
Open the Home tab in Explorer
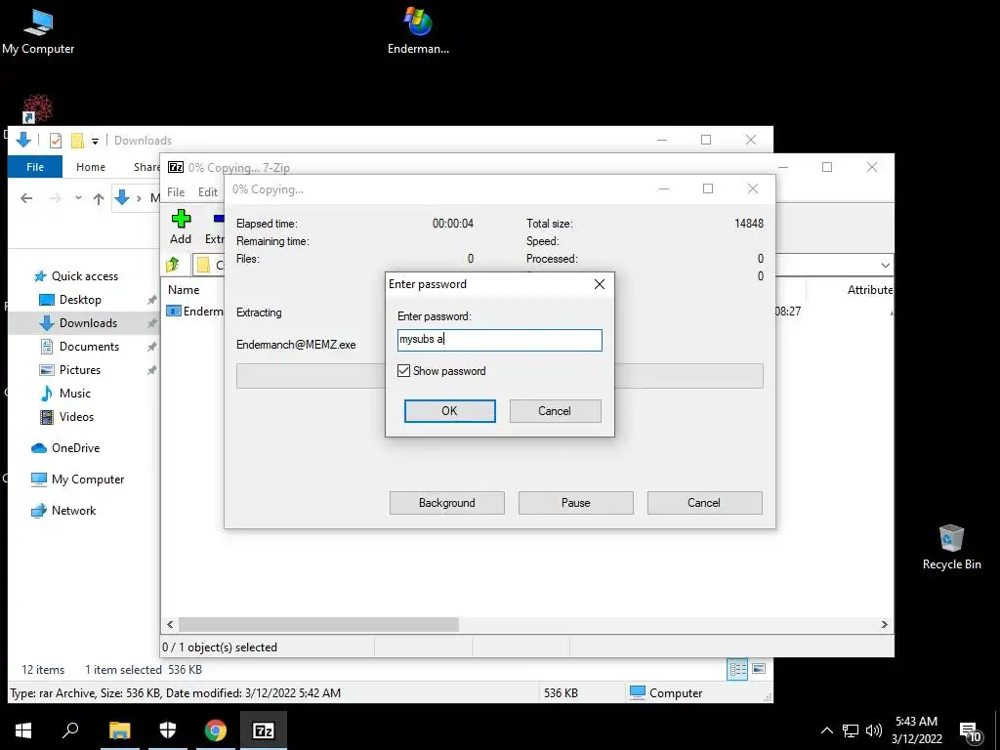[x=91, y=167]
